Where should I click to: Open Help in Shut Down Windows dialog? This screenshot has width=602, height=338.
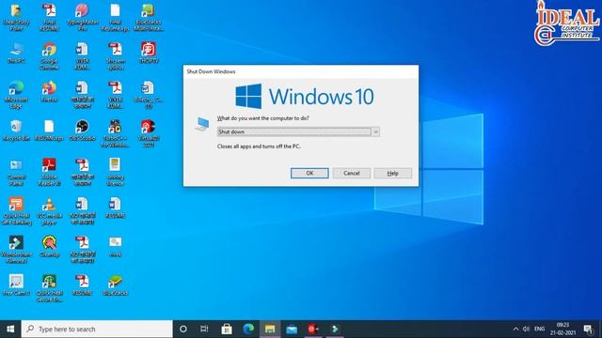[393, 173]
